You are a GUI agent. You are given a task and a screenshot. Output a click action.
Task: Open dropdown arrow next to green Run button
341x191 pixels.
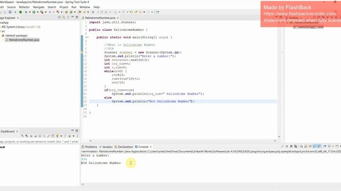[38, 12]
